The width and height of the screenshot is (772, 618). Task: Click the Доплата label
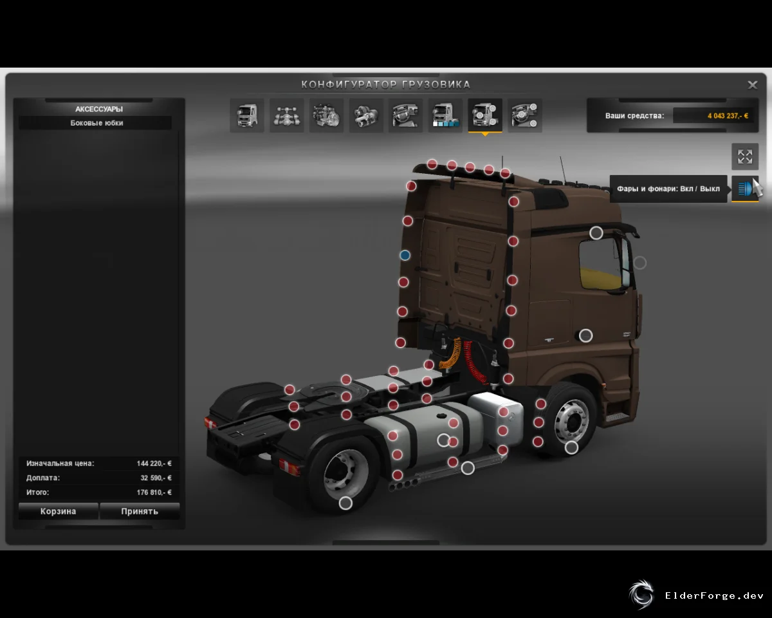click(43, 478)
